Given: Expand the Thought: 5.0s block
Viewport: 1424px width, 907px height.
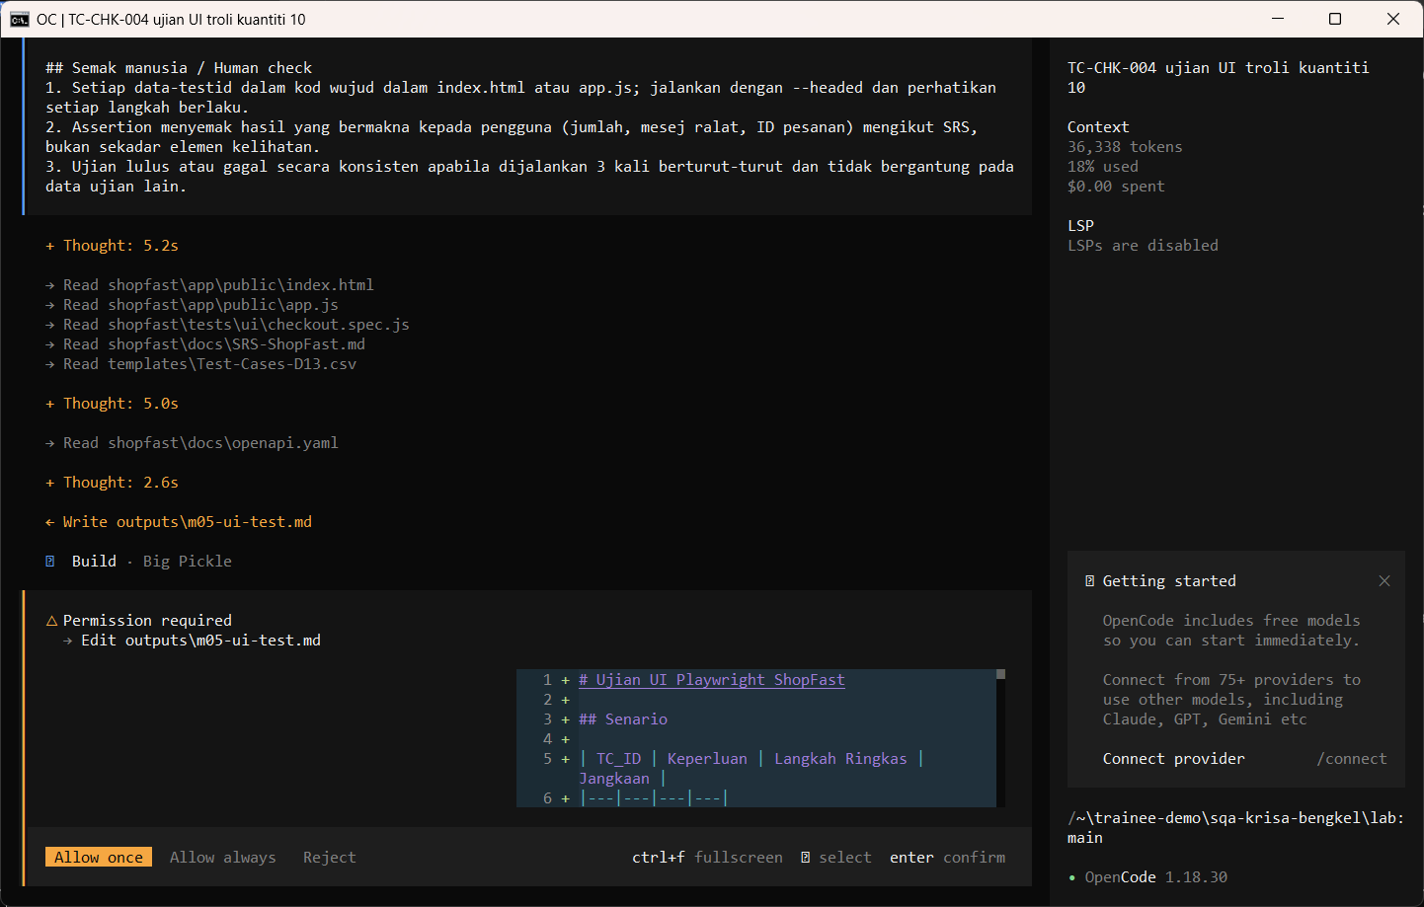Looking at the screenshot, I should pyautogui.click(x=112, y=404).
